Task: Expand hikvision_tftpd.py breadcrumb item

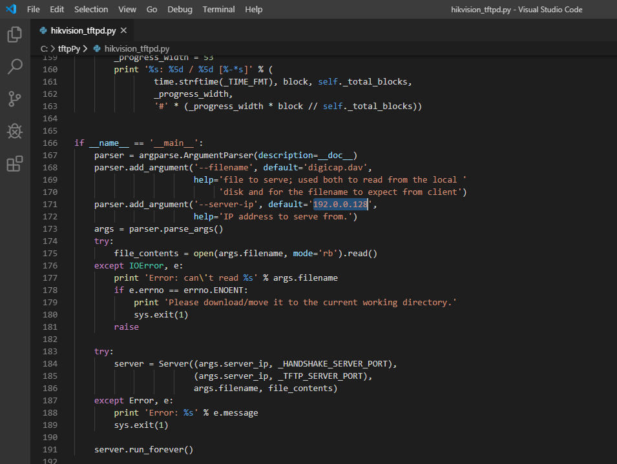Action: click(x=136, y=48)
